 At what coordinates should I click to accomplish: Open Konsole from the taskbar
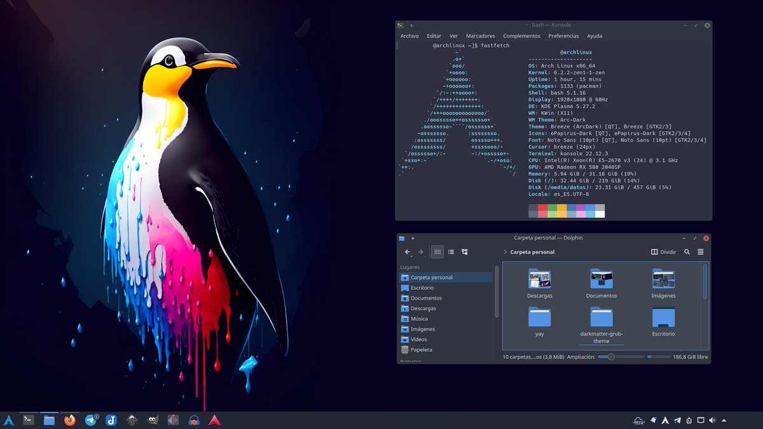click(x=29, y=419)
